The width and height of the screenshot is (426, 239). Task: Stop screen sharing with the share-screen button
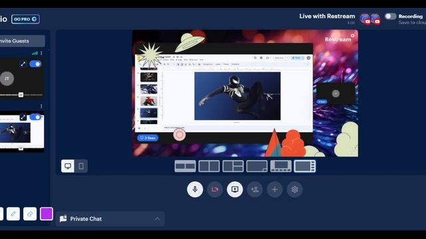[x=235, y=189]
